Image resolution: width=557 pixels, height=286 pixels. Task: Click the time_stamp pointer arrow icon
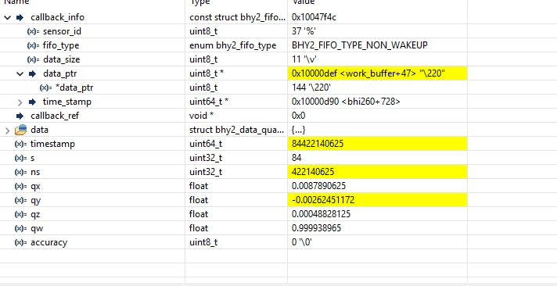[x=32, y=102]
